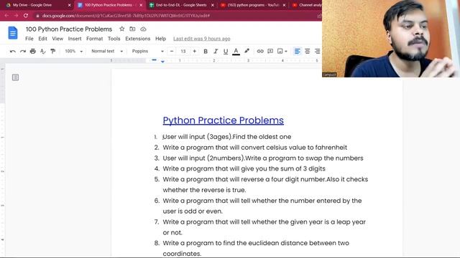Toggle Underline formatting
The height and width of the screenshot is (258, 460).
point(226,51)
